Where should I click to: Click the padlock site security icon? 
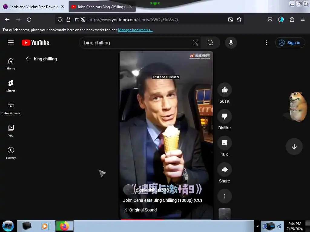[68, 19]
